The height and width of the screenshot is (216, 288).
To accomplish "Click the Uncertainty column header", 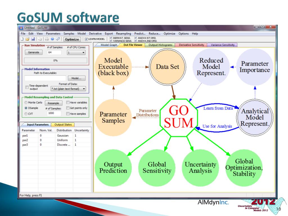I will pos(82,130).
